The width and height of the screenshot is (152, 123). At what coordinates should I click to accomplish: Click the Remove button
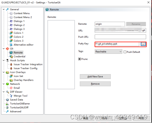click(95, 84)
